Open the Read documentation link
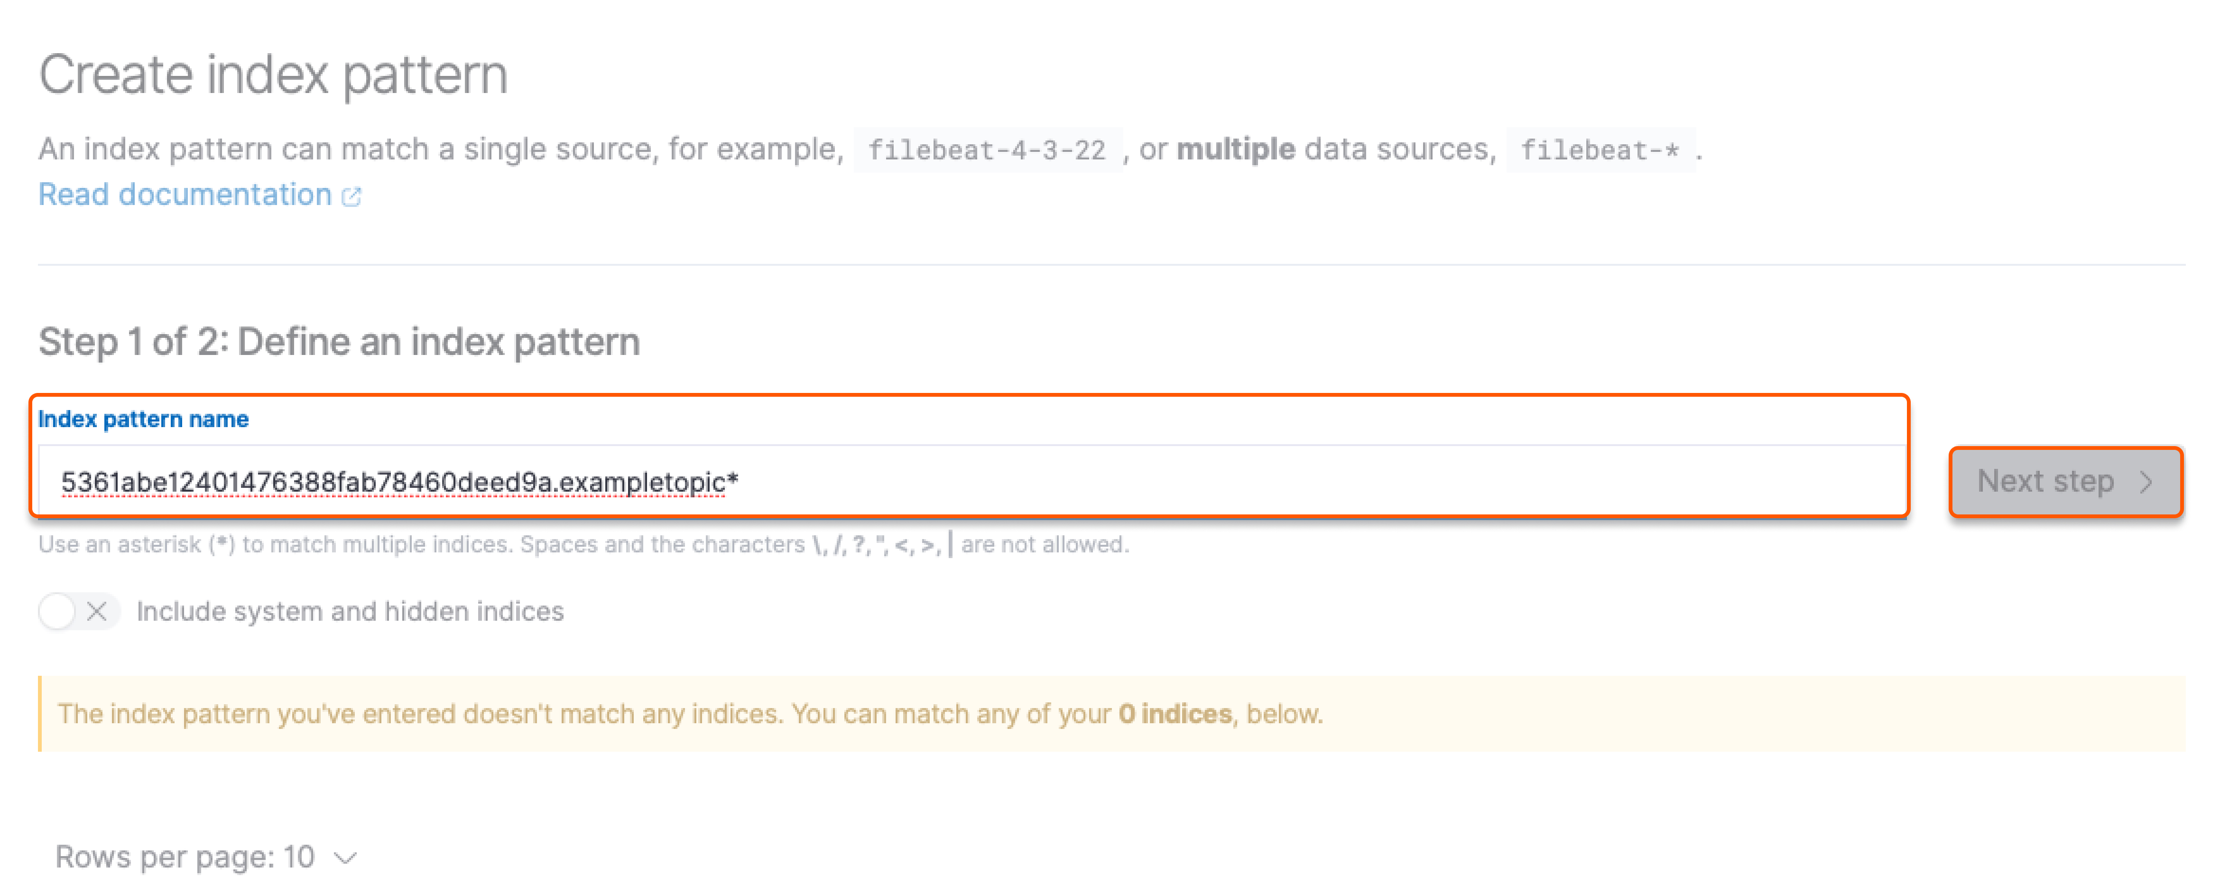The width and height of the screenshot is (2220, 877). (185, 195)
